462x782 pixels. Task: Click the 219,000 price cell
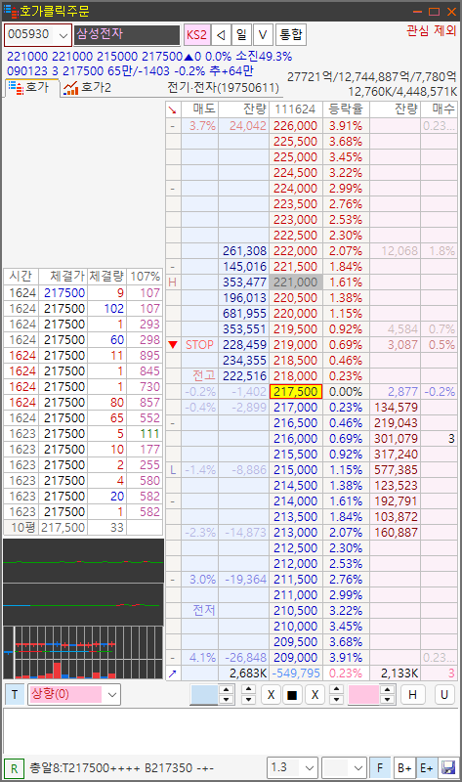coord(296,345)
